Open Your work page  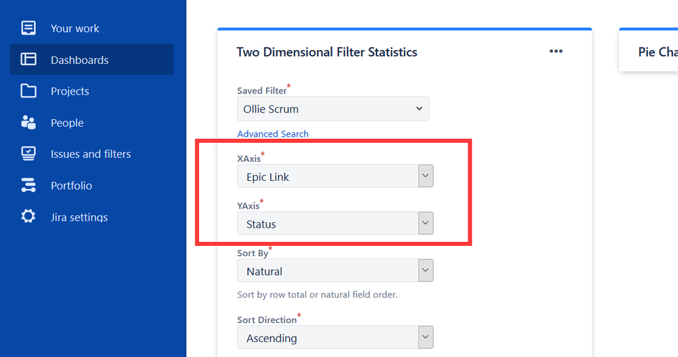click(75, 28)
